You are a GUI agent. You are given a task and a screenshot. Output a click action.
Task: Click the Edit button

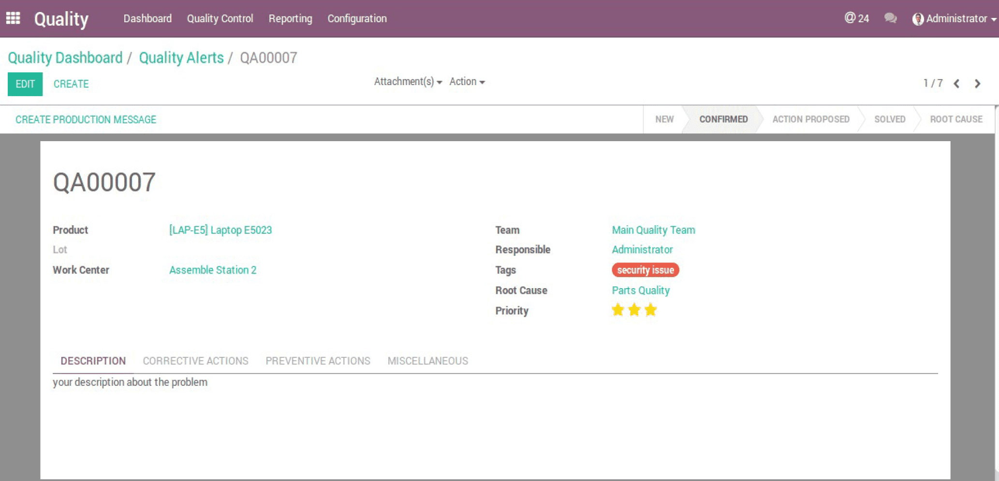click(25, 84)
